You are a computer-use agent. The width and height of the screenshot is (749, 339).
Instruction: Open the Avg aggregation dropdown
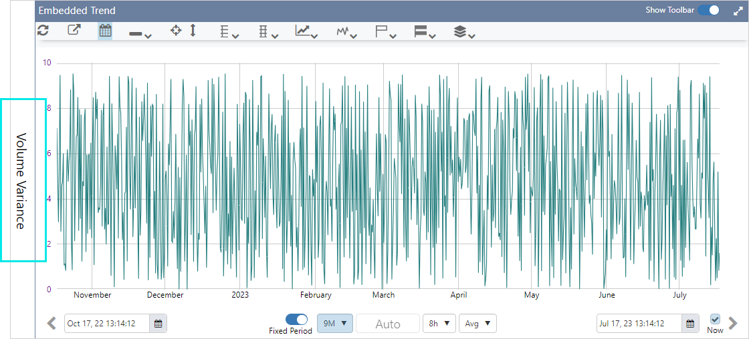(477, 324)
